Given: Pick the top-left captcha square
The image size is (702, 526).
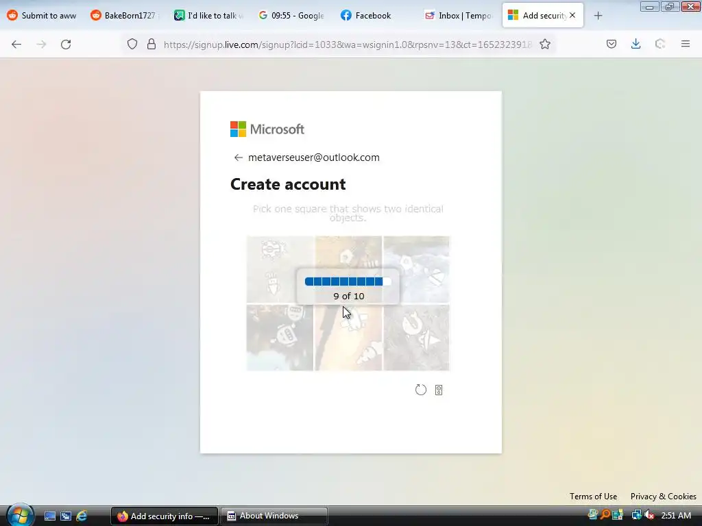Looking at the screenshot, I should (x=280, y=269).
